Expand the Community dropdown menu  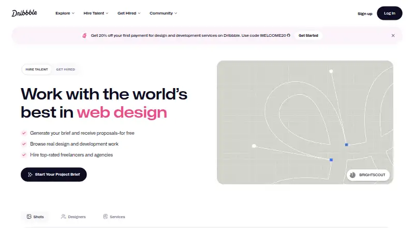163,13
